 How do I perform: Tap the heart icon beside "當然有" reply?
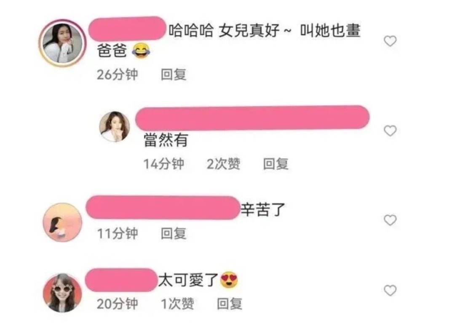(390, 131)
